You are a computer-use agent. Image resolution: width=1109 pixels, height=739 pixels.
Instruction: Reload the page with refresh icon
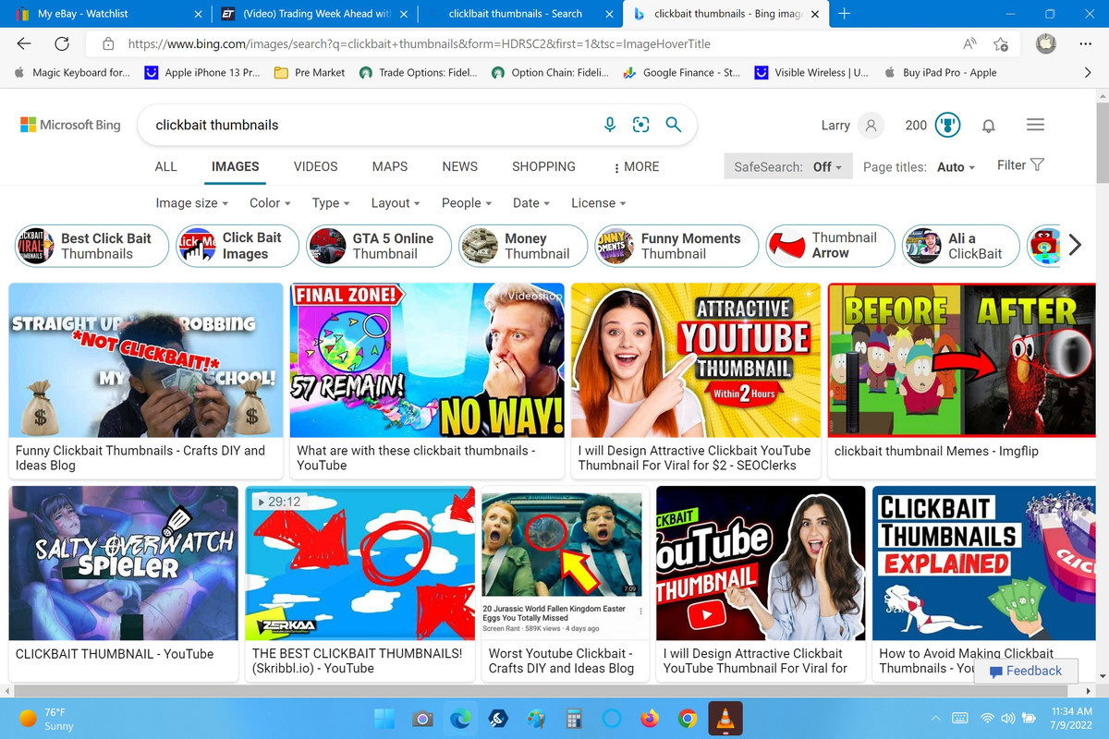coord(62,43)
